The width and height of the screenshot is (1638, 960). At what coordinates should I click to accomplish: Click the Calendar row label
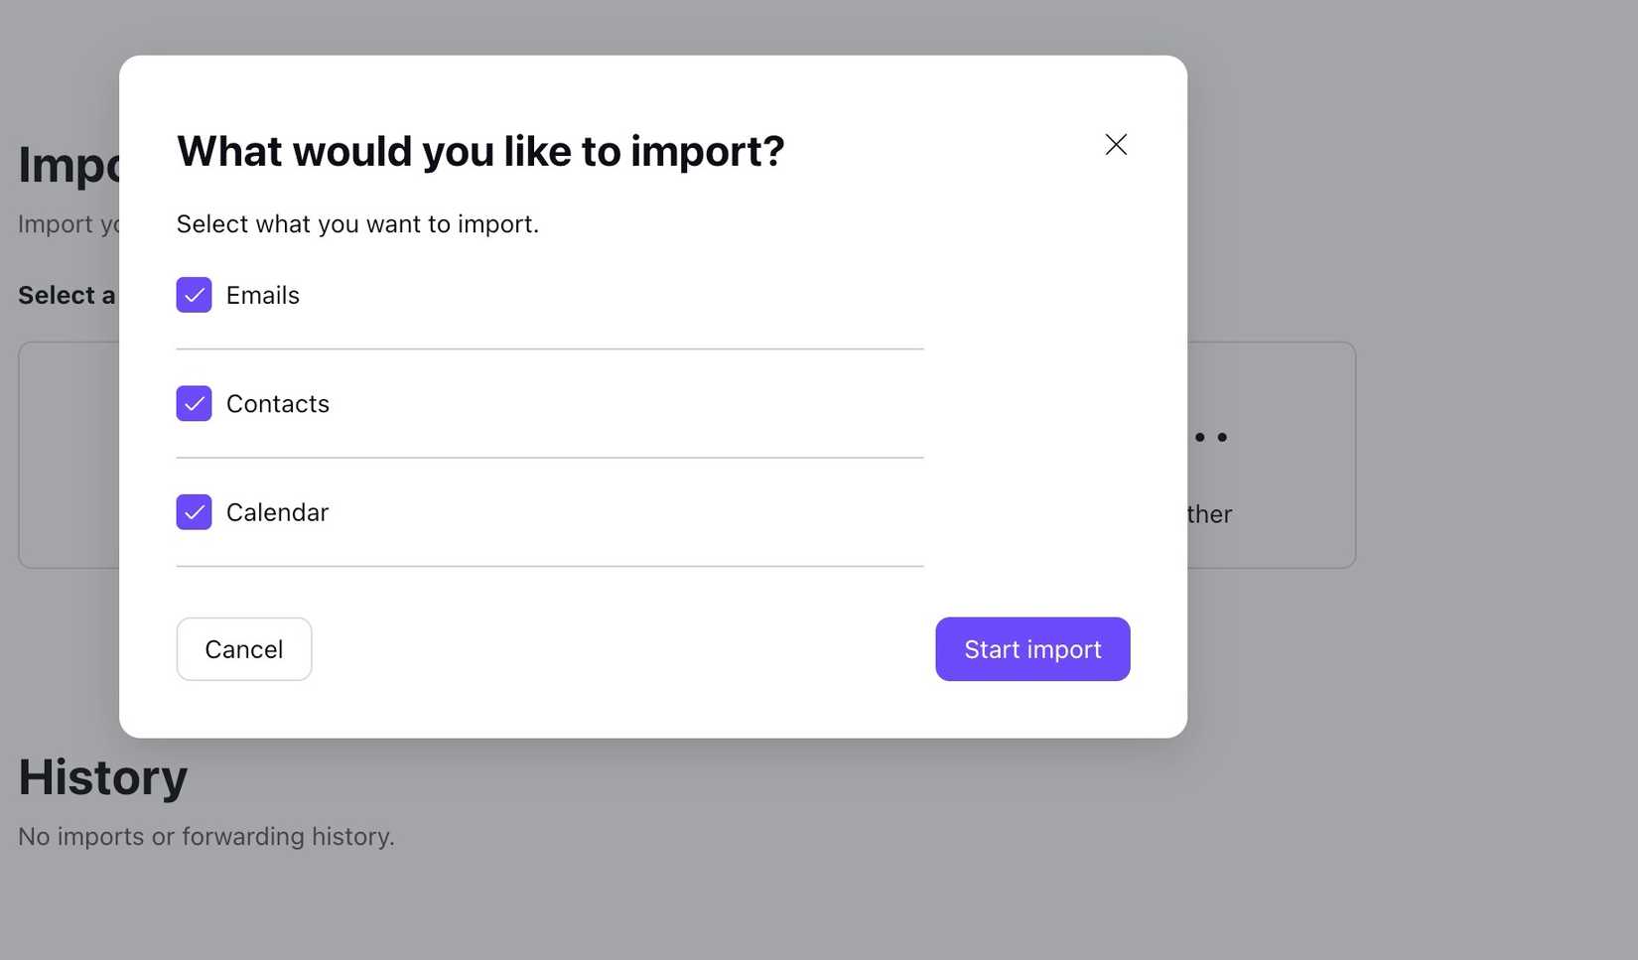[277, 512]
